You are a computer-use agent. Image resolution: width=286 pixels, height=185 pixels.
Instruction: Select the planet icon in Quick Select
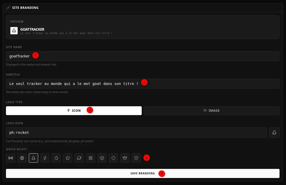point(79,158)
